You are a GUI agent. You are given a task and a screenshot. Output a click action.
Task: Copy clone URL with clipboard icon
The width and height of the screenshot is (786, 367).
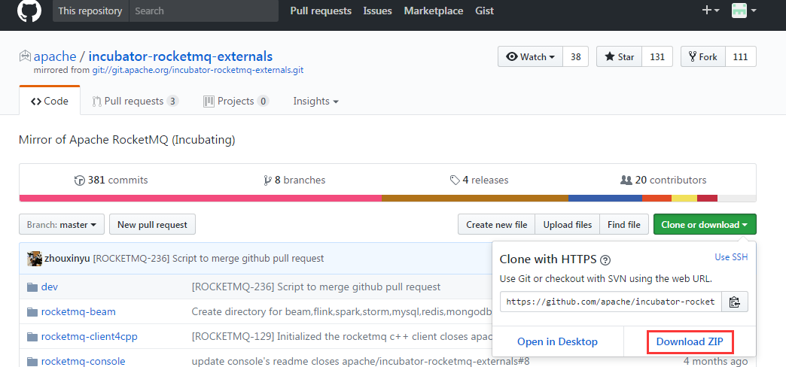(x=734, y=302)
